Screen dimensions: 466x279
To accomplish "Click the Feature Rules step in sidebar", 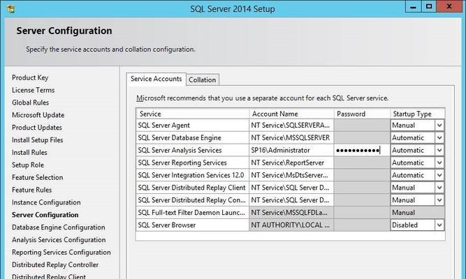I will pos(32,190).
